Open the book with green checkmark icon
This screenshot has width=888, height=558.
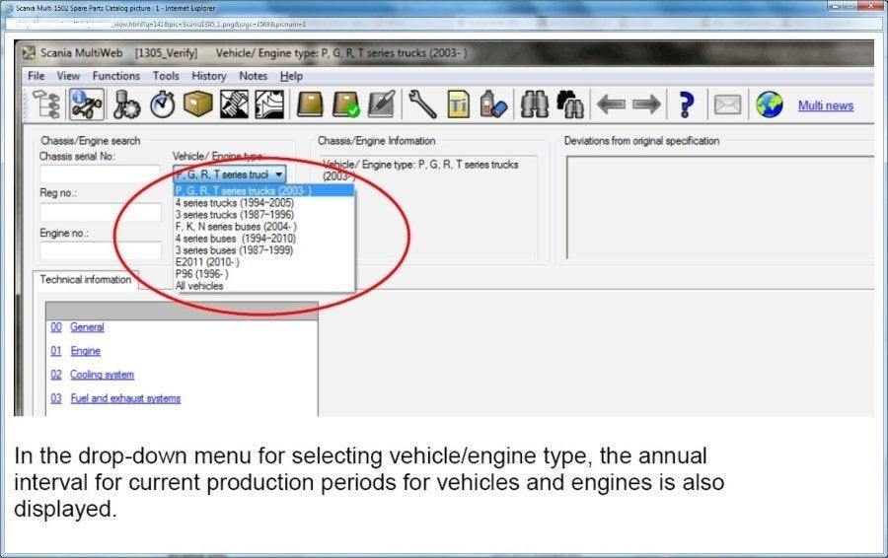click(345, 105)
